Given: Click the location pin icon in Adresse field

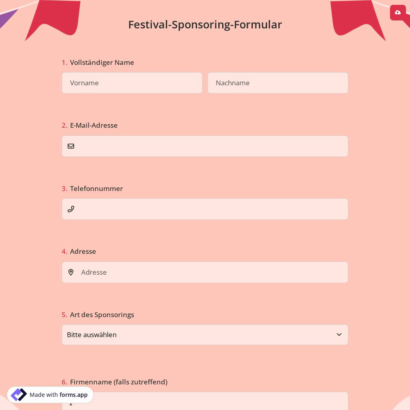Looking at the screenshot, I should [71, 272].
